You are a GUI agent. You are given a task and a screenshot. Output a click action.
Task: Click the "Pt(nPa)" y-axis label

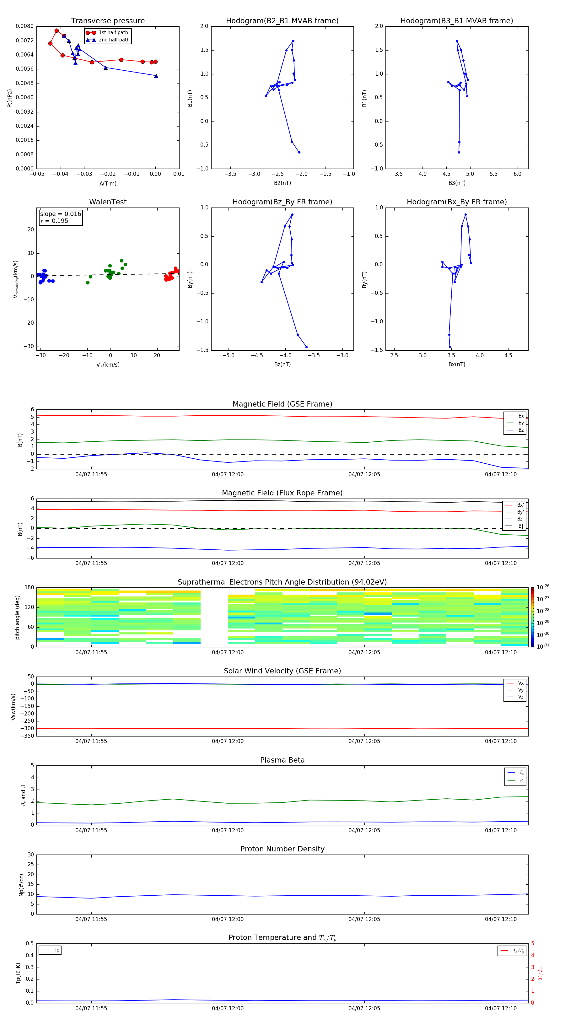pos(10,98)
